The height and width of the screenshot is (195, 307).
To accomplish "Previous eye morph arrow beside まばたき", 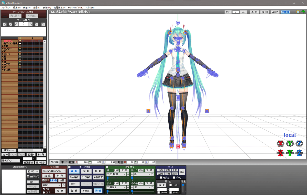I will pos(108,174).
